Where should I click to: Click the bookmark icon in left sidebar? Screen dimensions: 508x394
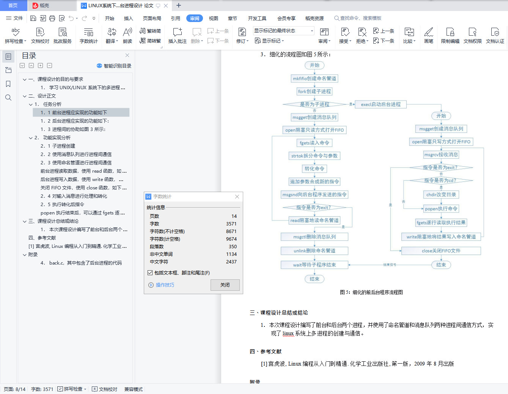[x=8, y=84]
